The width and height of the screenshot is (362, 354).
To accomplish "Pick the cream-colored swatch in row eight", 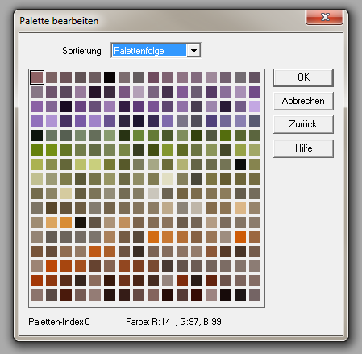I will click(x=168, y=179).
